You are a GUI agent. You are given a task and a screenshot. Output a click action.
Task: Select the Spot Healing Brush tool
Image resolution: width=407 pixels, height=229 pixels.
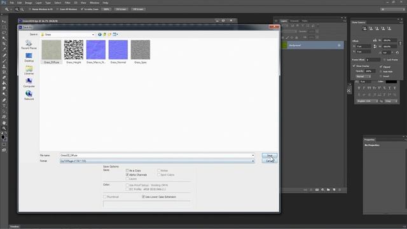(x=4, y=55)
